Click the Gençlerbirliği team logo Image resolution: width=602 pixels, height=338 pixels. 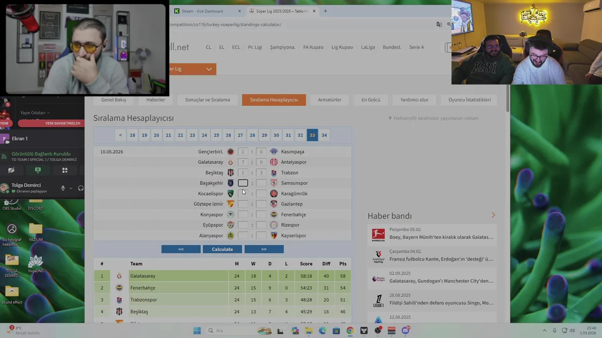(x=230, y=152)
